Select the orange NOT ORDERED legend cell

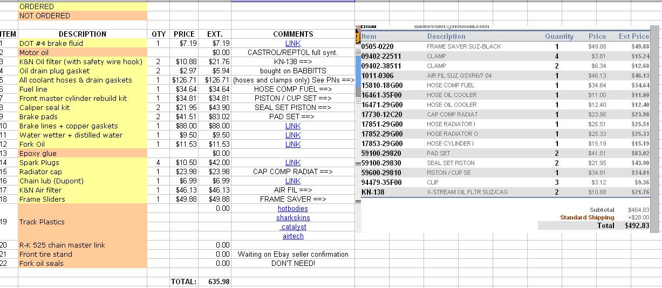(82, 16)
